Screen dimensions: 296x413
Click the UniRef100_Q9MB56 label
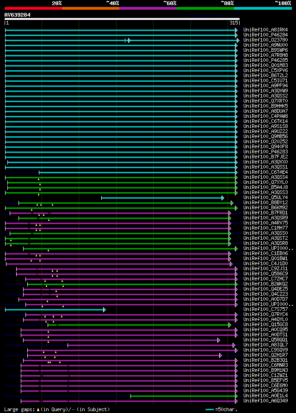point(265,136)
